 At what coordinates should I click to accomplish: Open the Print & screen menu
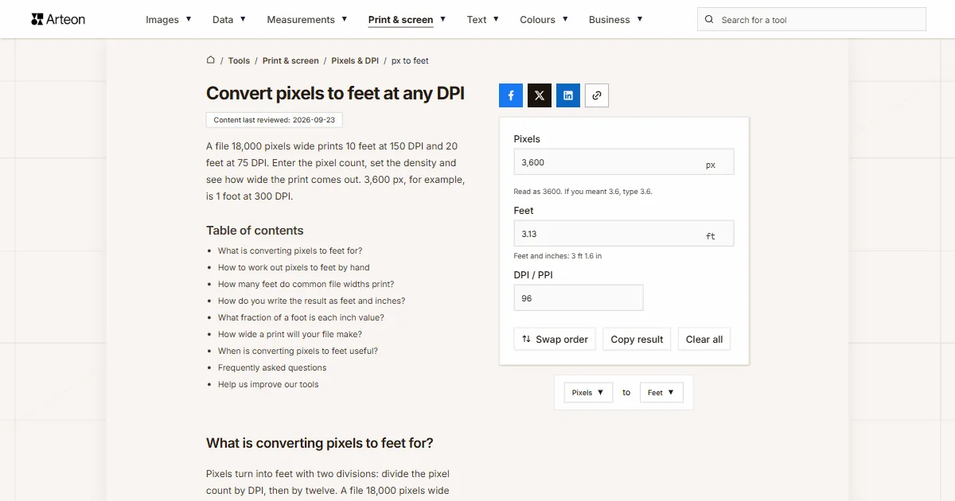click(407, 20)
